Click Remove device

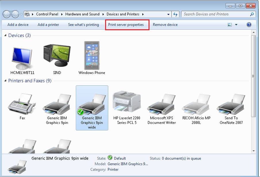[165, 25]
